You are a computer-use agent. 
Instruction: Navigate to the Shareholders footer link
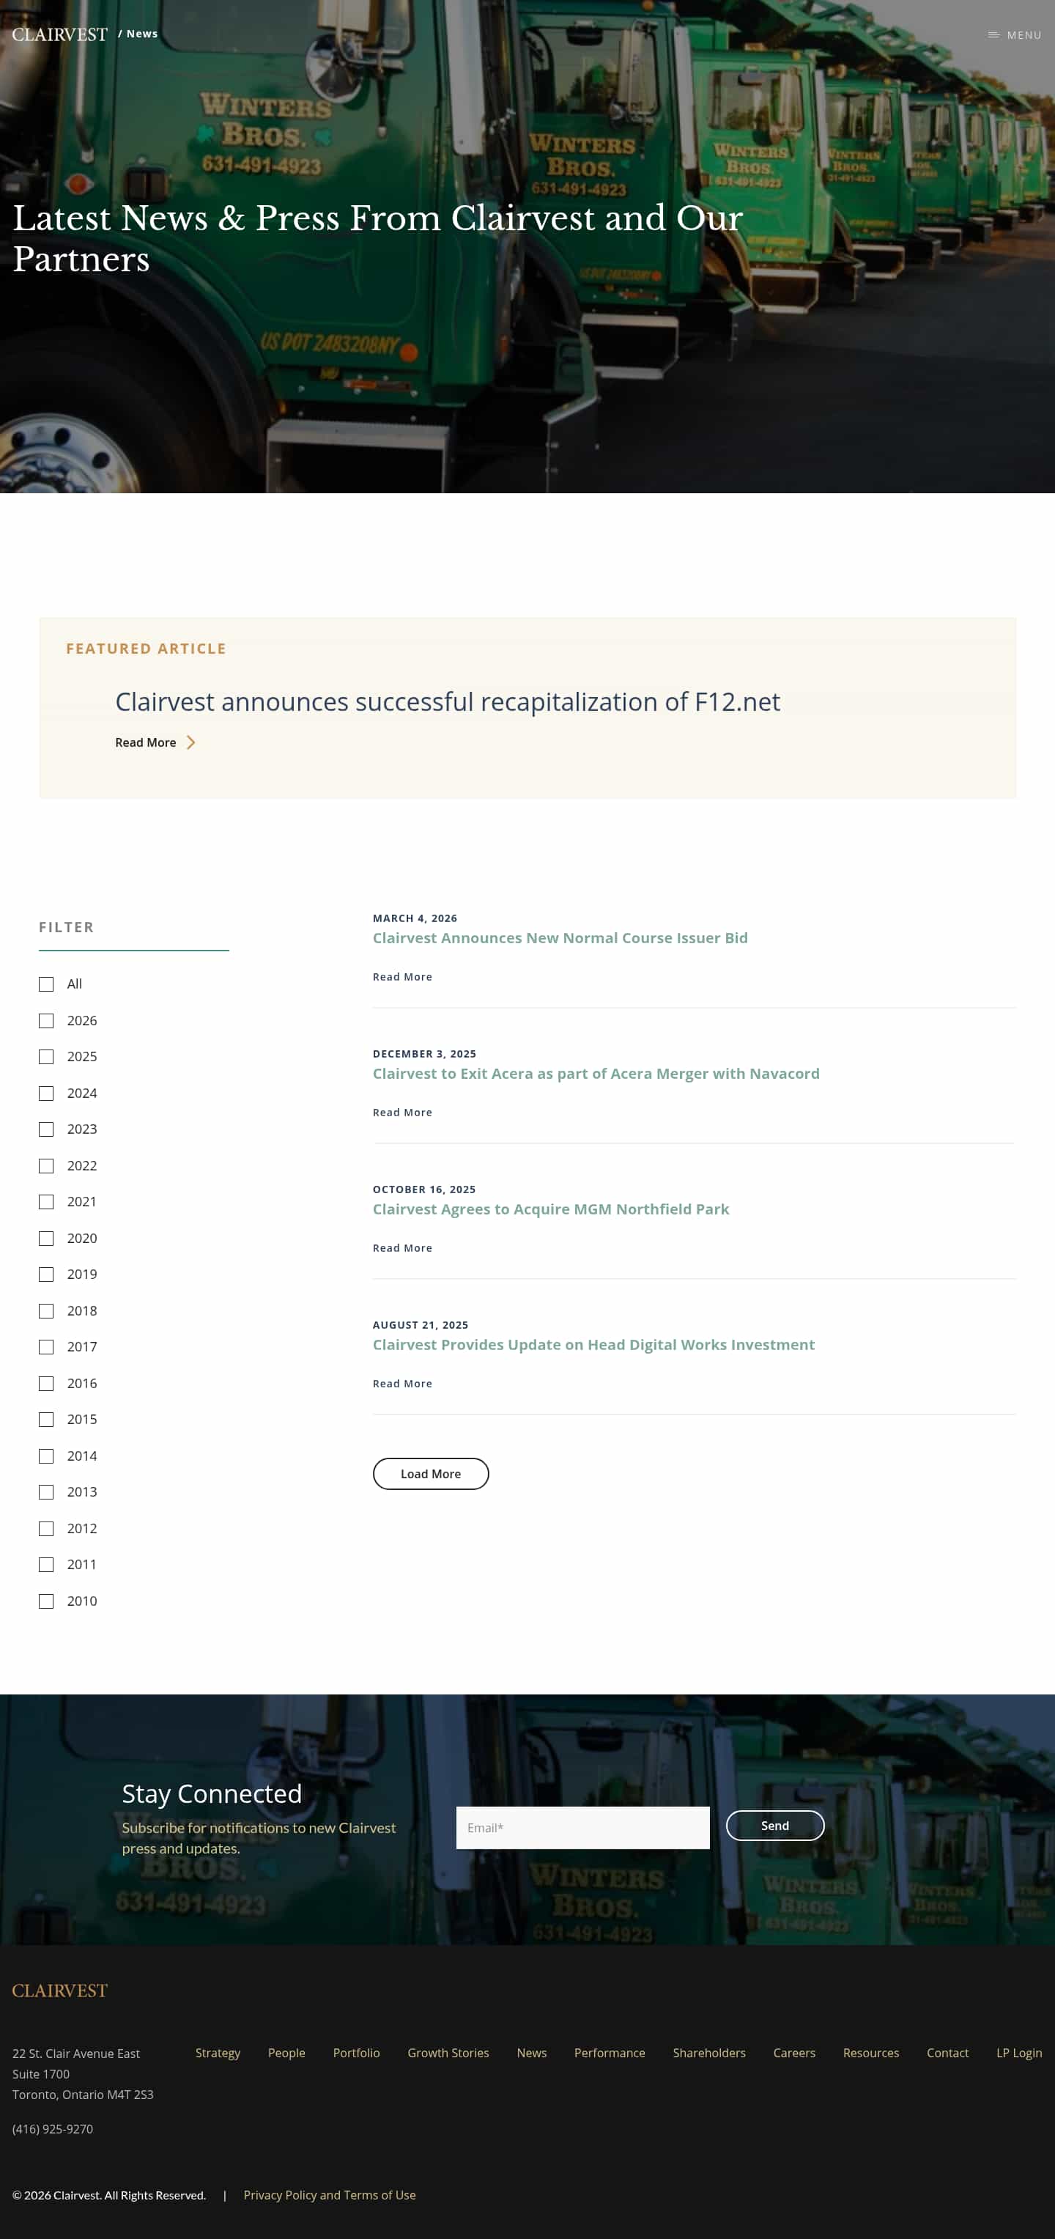point(709,2053)
